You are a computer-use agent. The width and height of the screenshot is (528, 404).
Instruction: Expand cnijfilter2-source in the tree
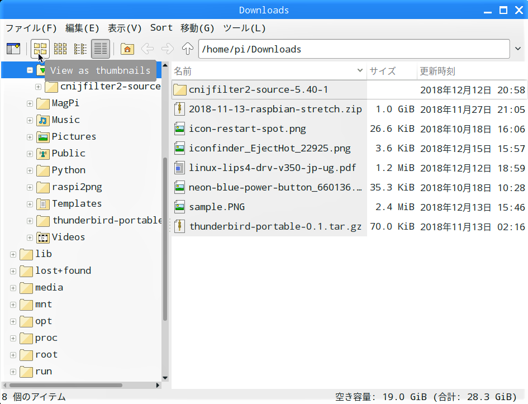pos(39,87)
